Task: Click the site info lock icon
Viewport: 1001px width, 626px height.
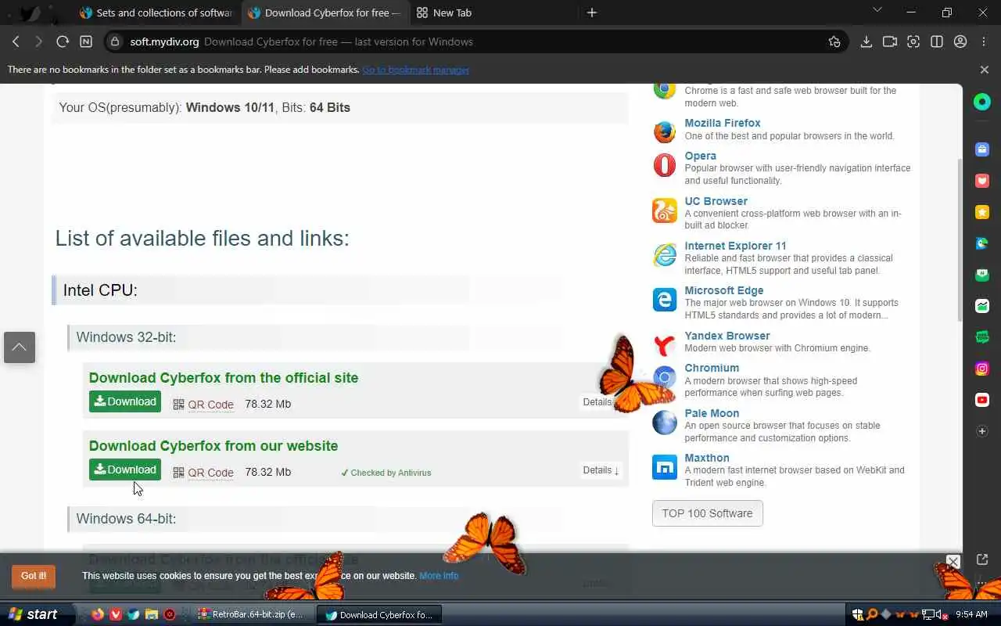Action: [115, 41]
